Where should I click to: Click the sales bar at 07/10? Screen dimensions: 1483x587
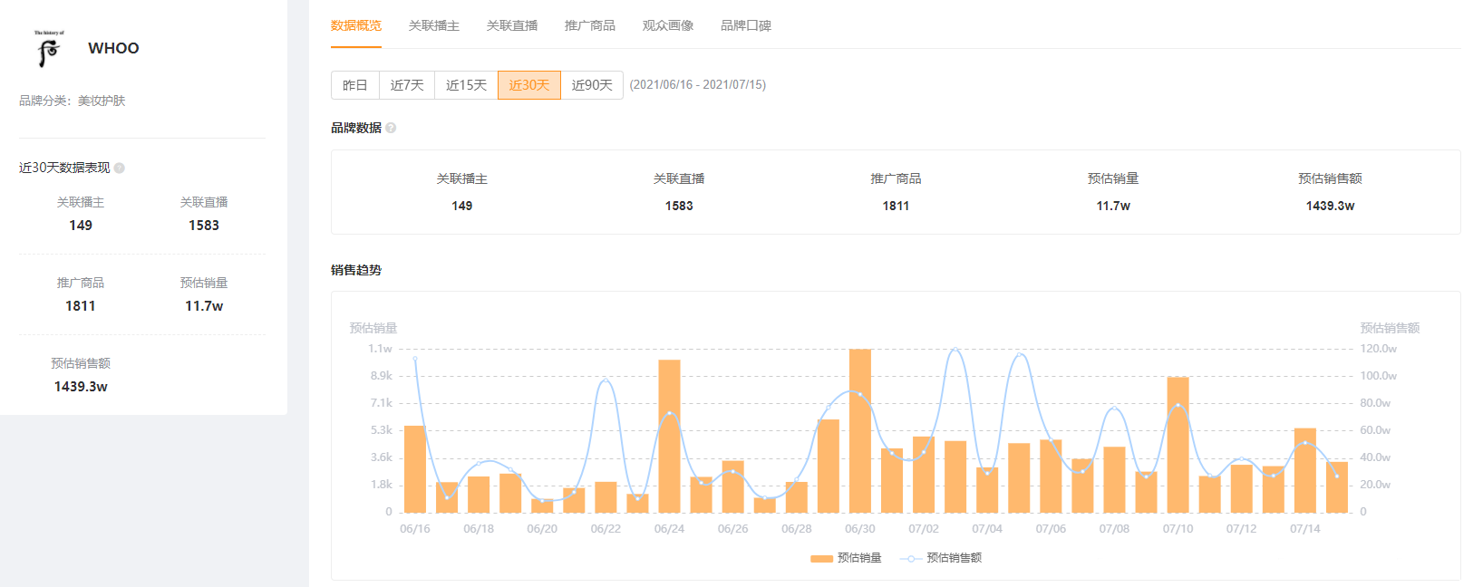tap(1178, 445)
